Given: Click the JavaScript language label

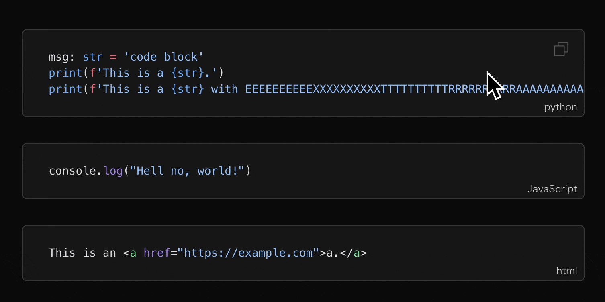Looking at the screenshot, I should 552,189.
